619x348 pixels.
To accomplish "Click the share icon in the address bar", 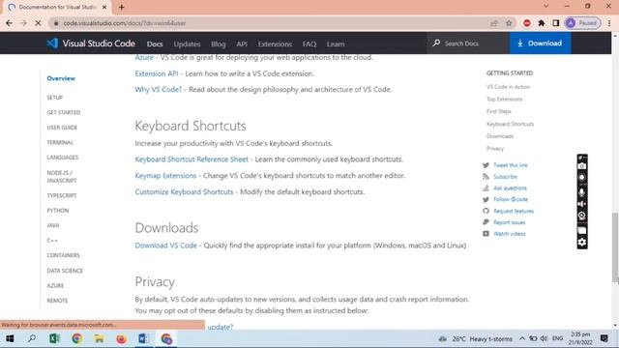I will click(494, 23).
